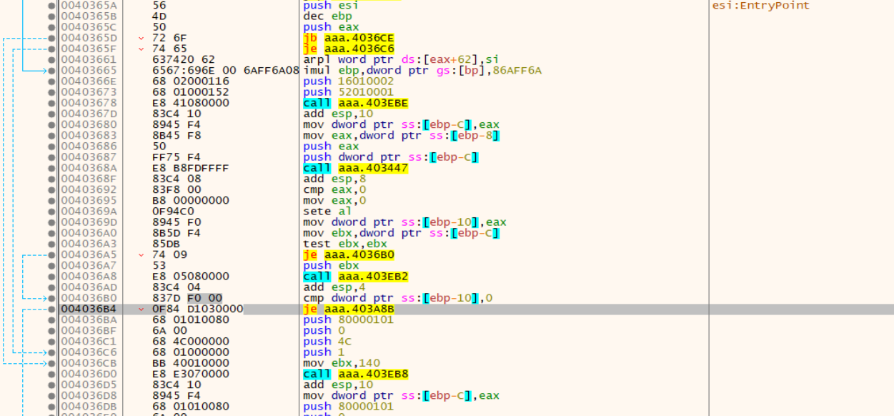Click jump-direction arrow beside bytes 72 6F

(141, 38)
